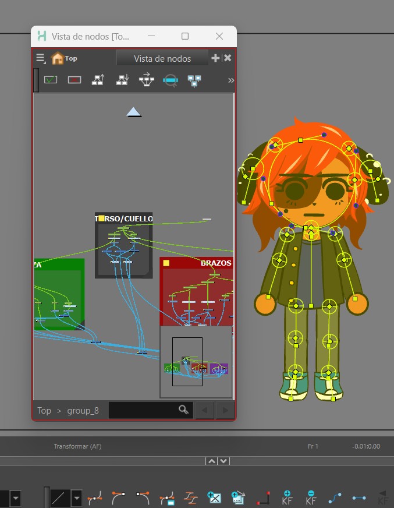The height and width of the screenshot is (508, 394).
Task: Enable selected nodes with green check icon
Action: [51, 80]
